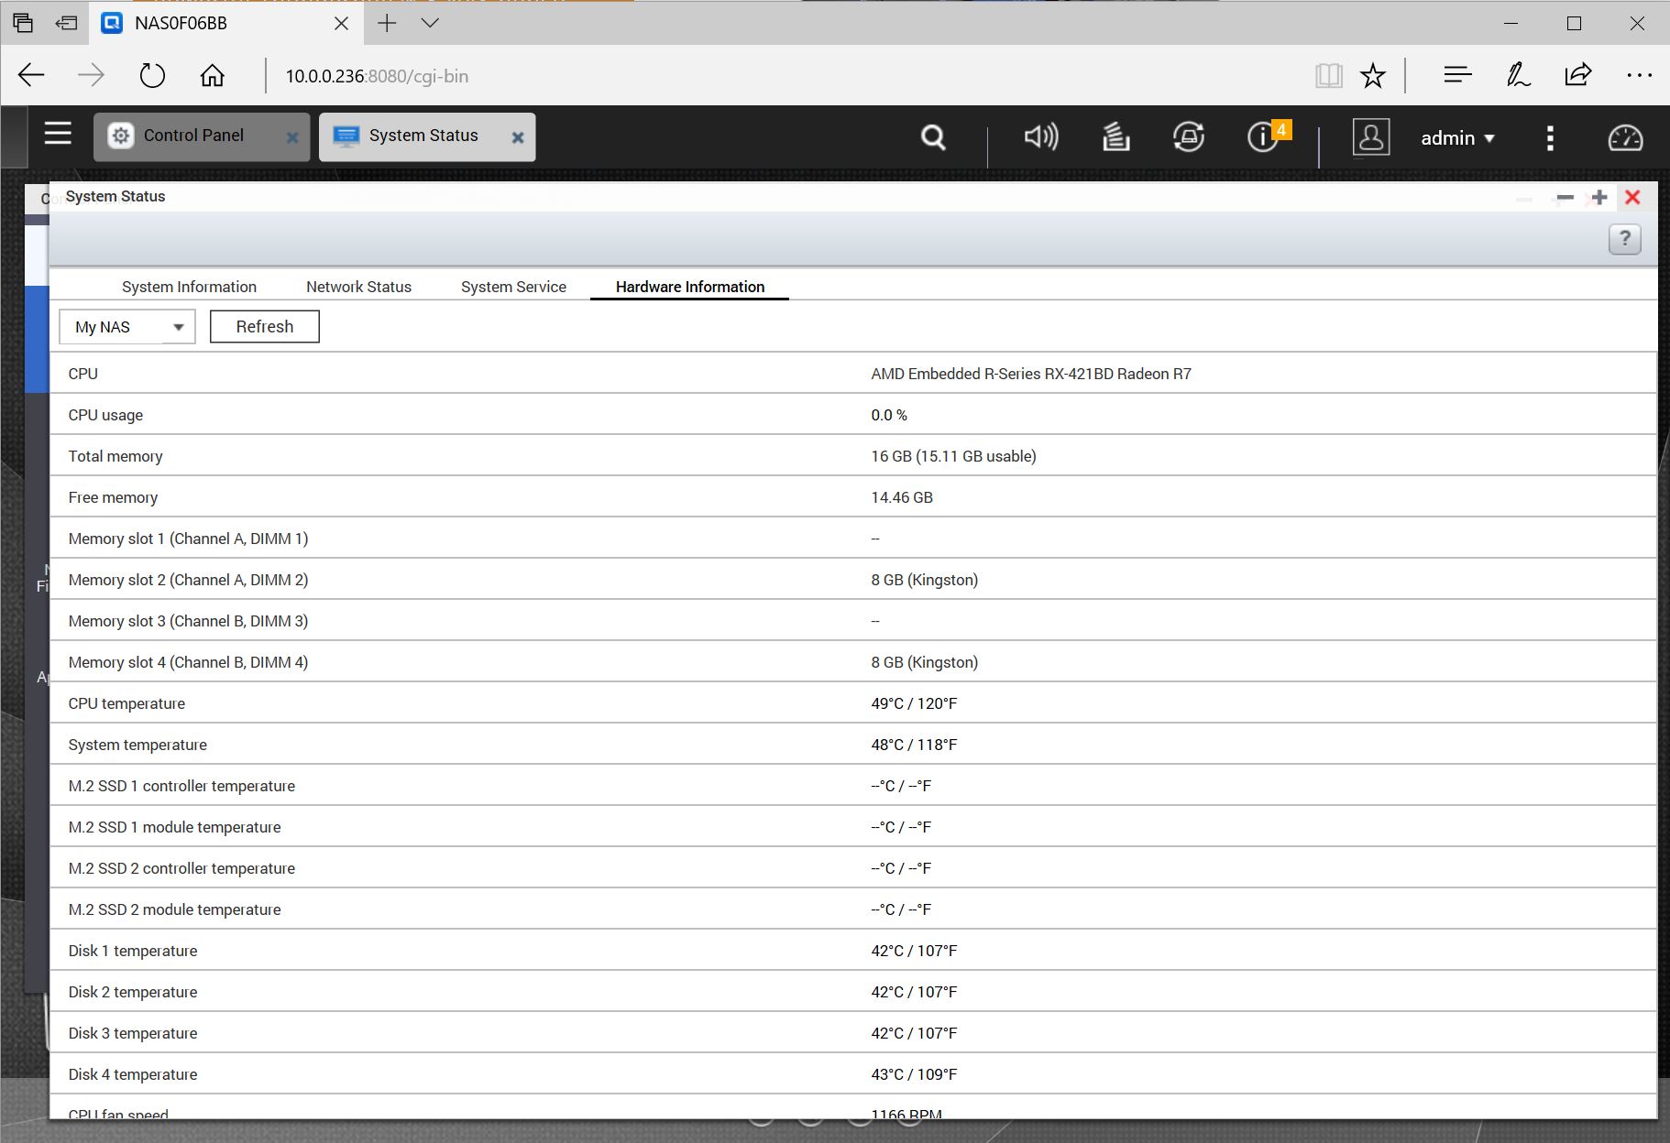The width and height of the screenshot is (1670, 1143).
Task: Click the Refresh button
Action: (265, 327)
